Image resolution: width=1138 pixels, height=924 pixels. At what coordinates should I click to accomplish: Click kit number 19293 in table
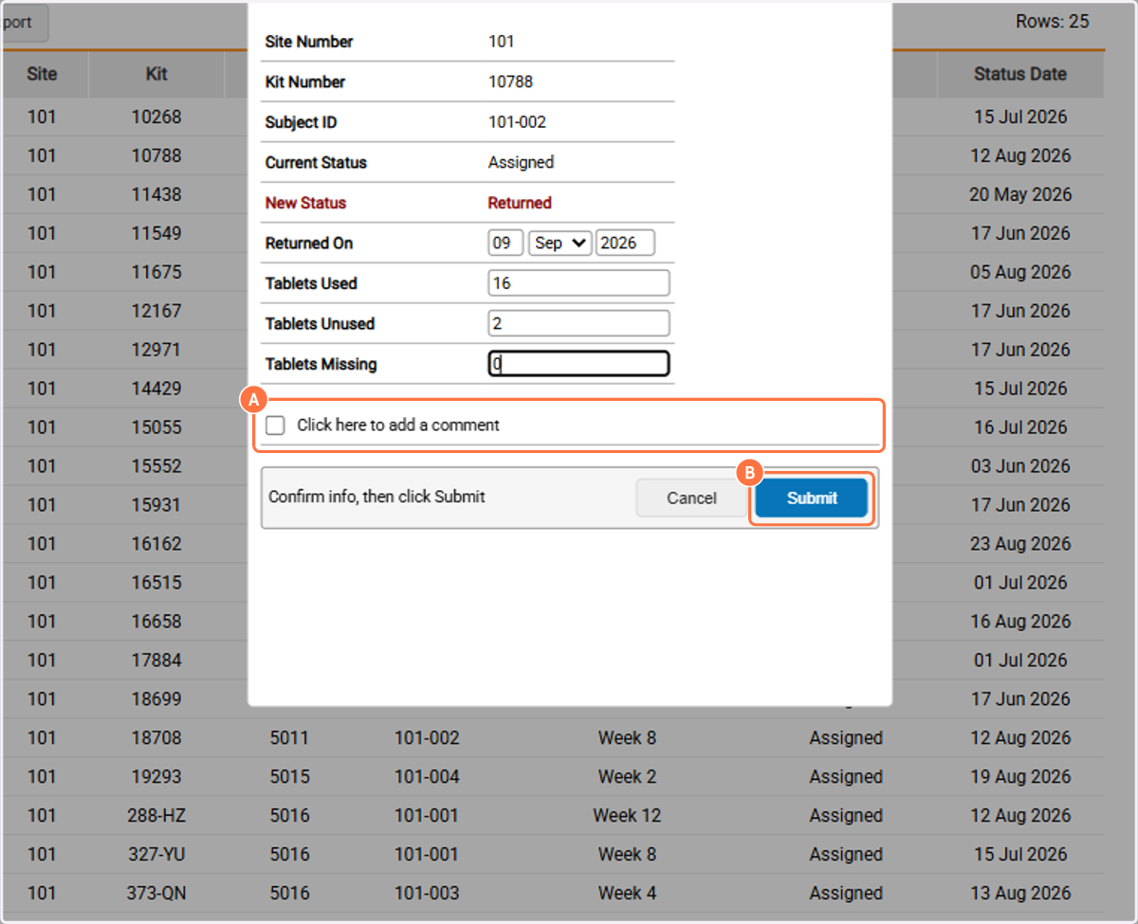coord(156,776)
